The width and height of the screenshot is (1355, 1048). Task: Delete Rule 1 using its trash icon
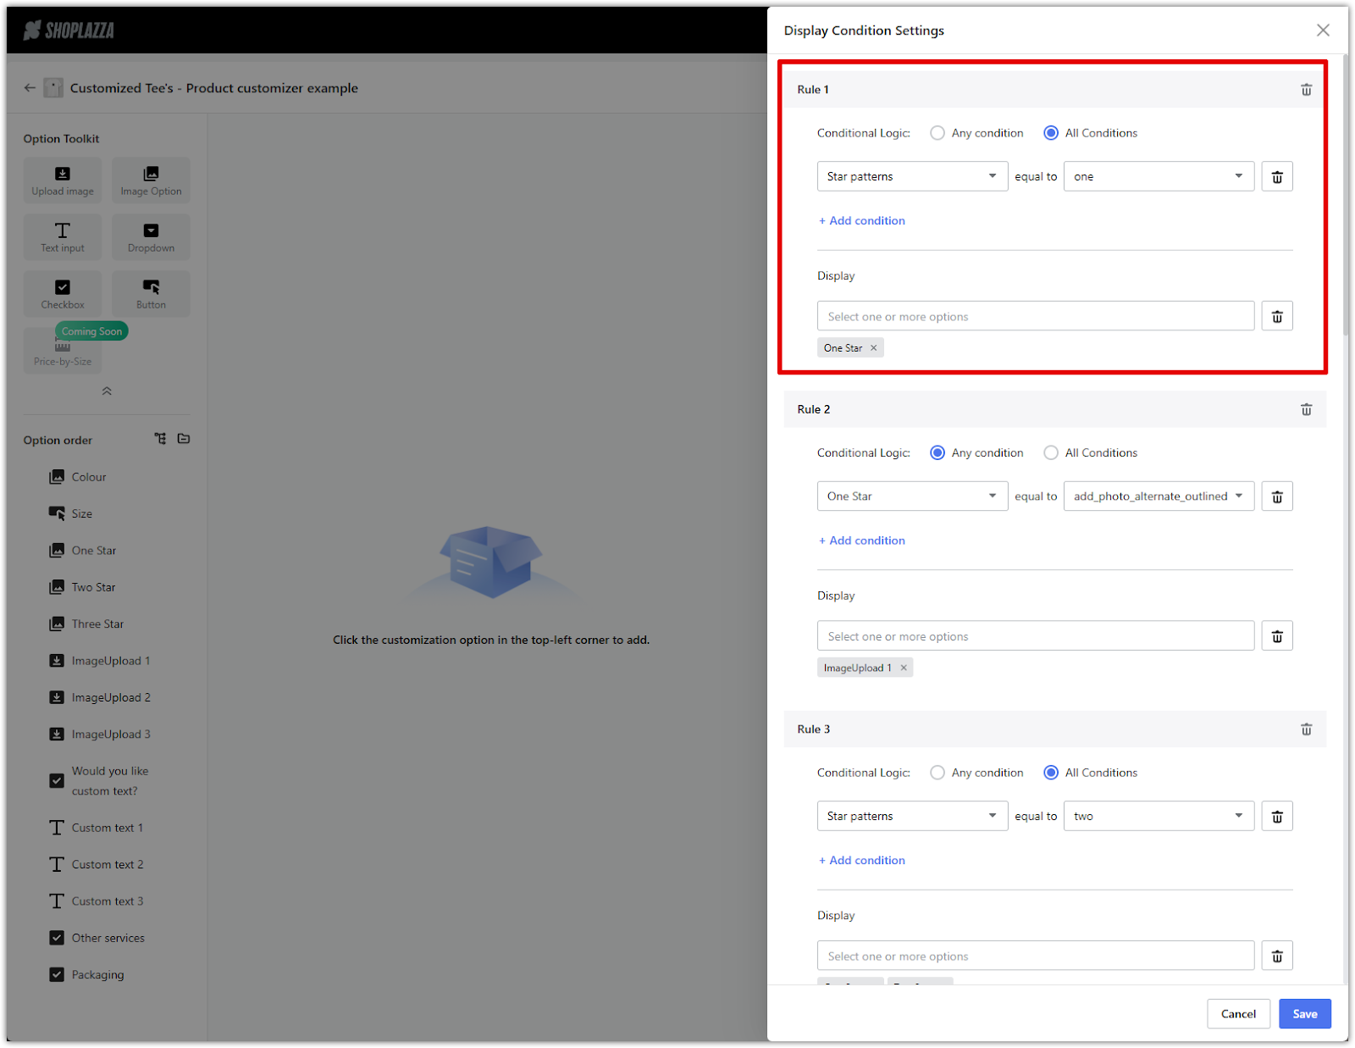point(1306,90)
